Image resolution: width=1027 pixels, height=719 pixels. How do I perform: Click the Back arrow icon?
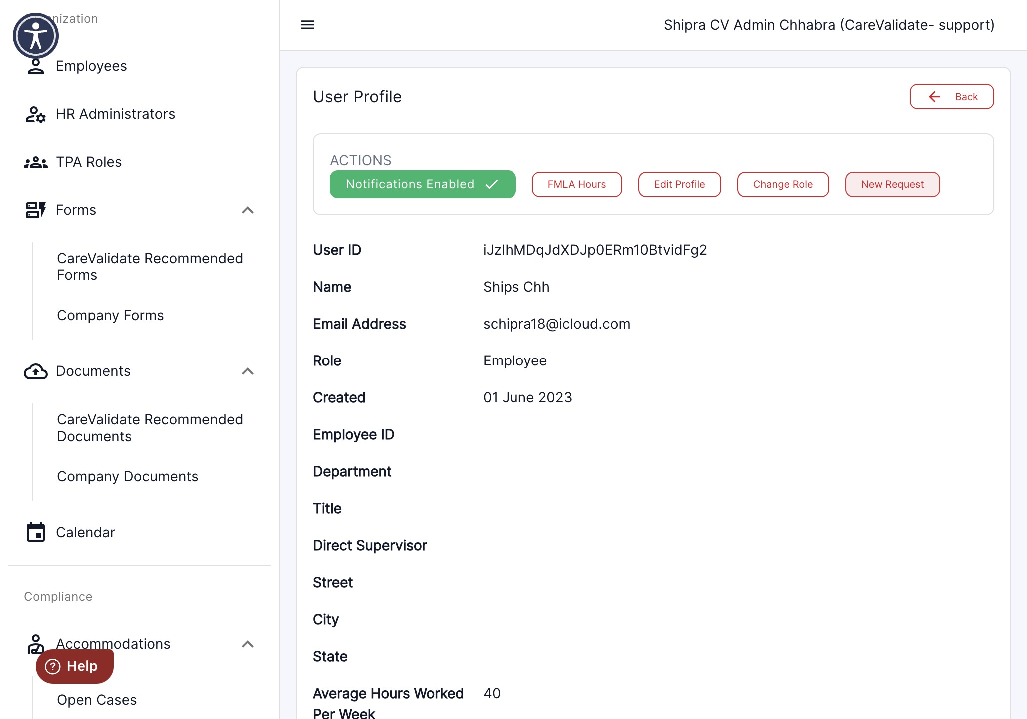[x=934, y=97]
